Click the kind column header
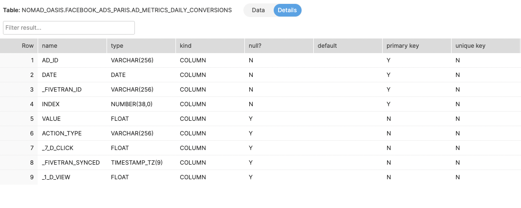The image size is (521, 208). 186,46
